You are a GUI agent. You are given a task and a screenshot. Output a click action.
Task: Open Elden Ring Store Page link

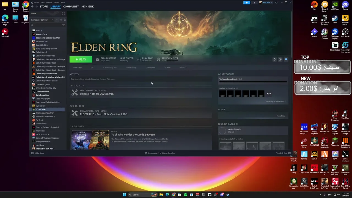(x=77, y=67)
